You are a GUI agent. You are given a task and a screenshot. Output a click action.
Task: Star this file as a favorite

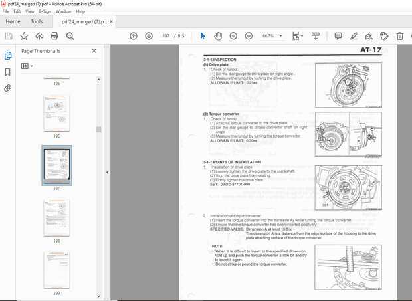[24, 36]
